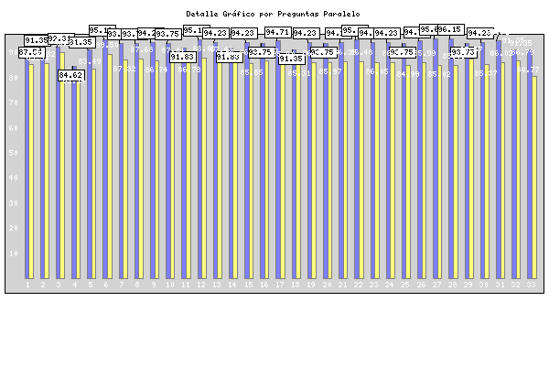The width and height of the screenshot is (549, 366).
Task: Click the y-axis tick label 10
Action: (14, 253)
